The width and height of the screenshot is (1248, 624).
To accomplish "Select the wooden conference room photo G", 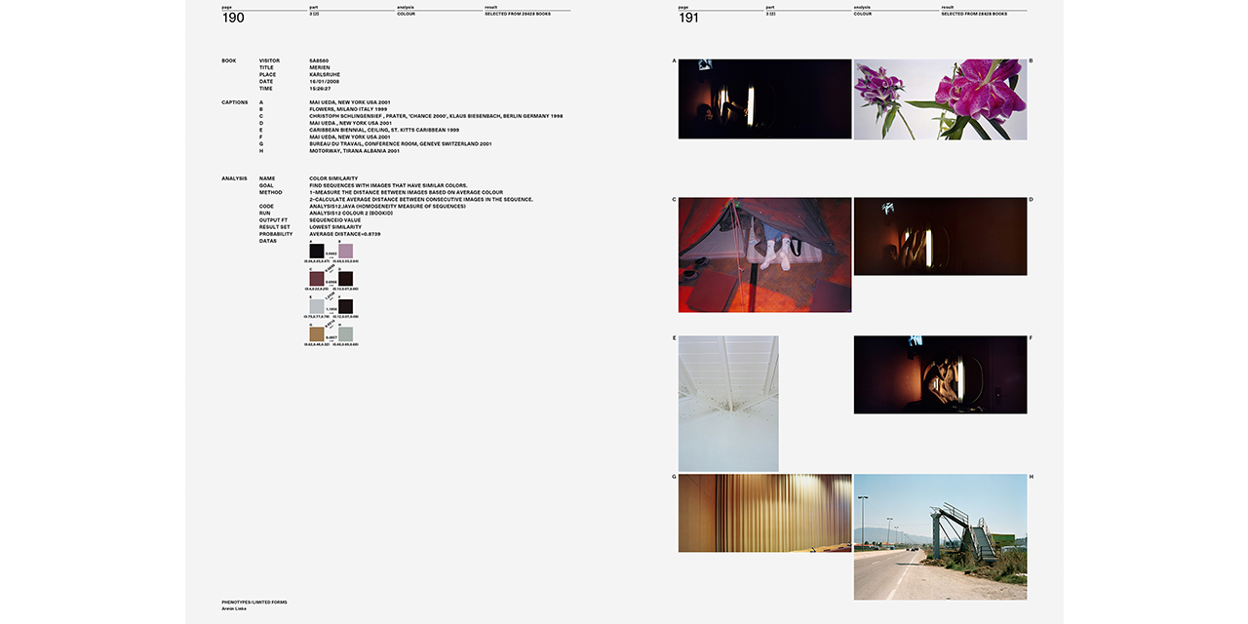I will [x=764, y=513].
